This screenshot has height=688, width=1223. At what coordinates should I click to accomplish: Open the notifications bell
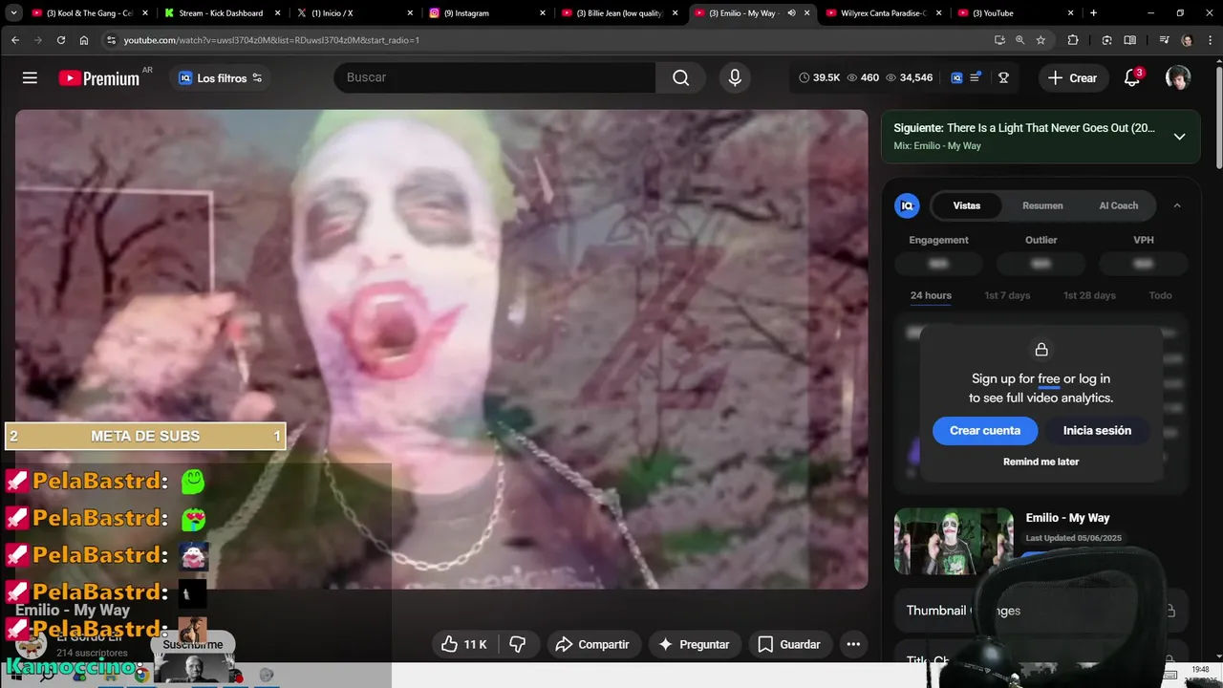point(1132,77)
